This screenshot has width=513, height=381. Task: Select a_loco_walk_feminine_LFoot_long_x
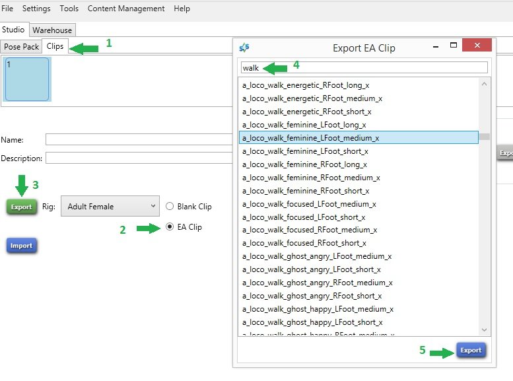[x=359, y=125]
